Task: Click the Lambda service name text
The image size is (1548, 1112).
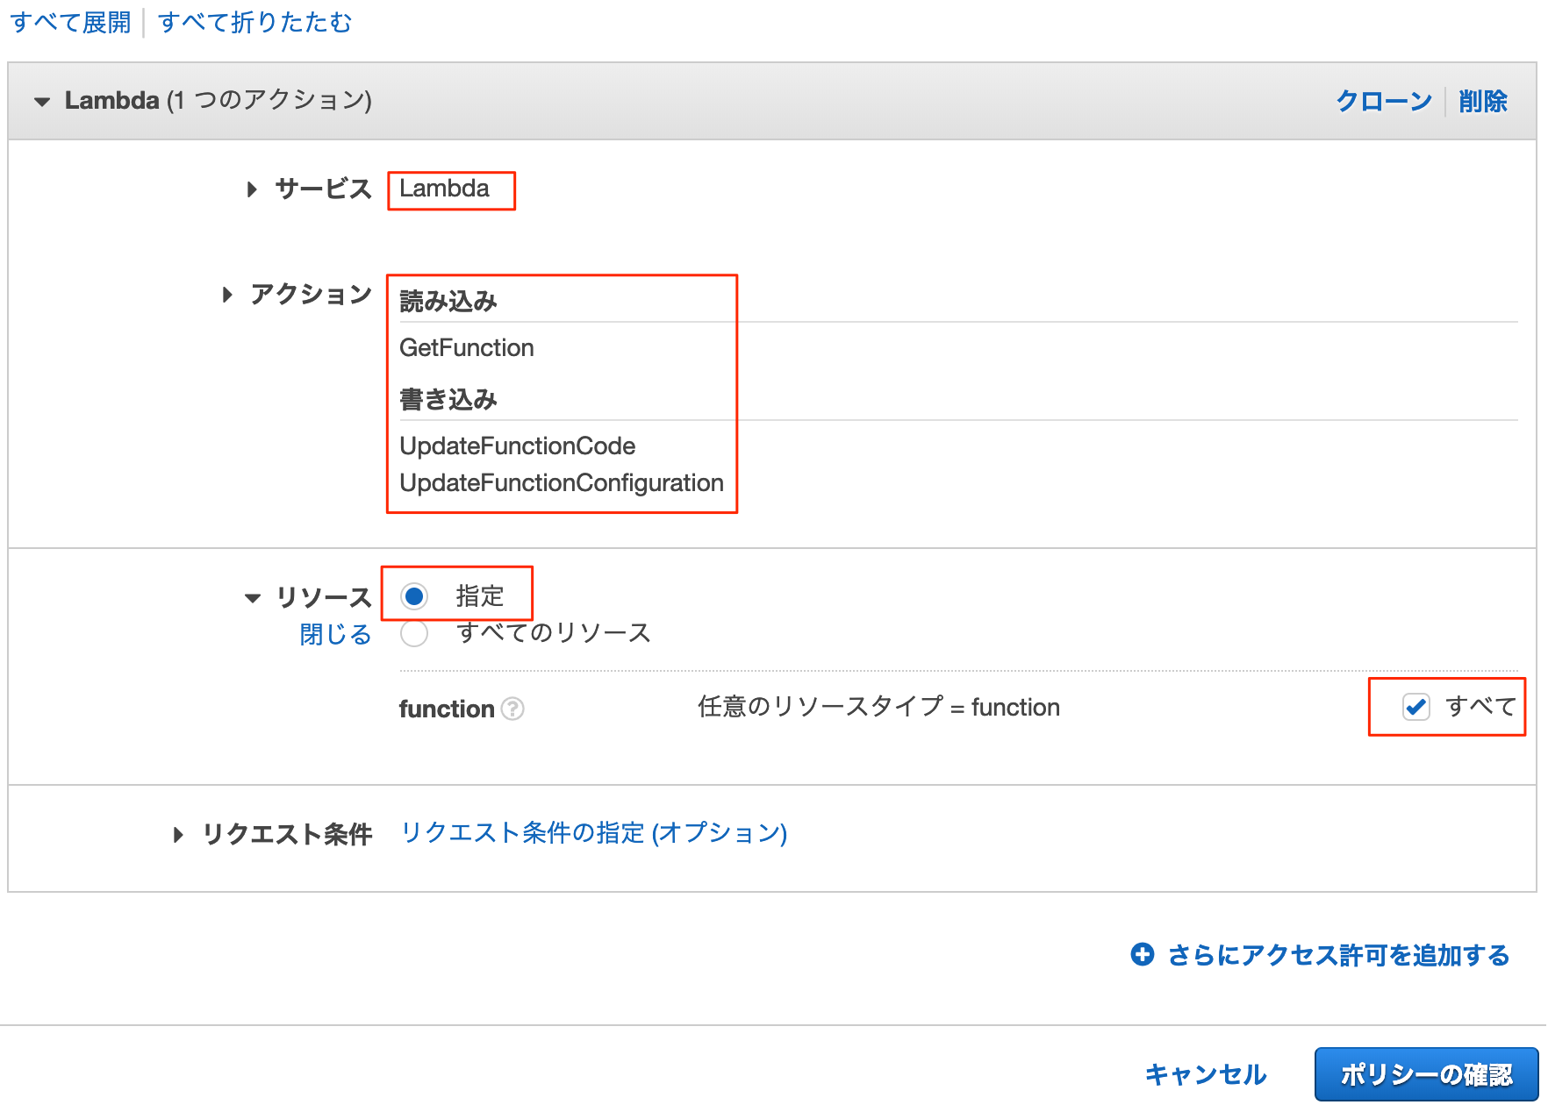Action: point(444,189)
